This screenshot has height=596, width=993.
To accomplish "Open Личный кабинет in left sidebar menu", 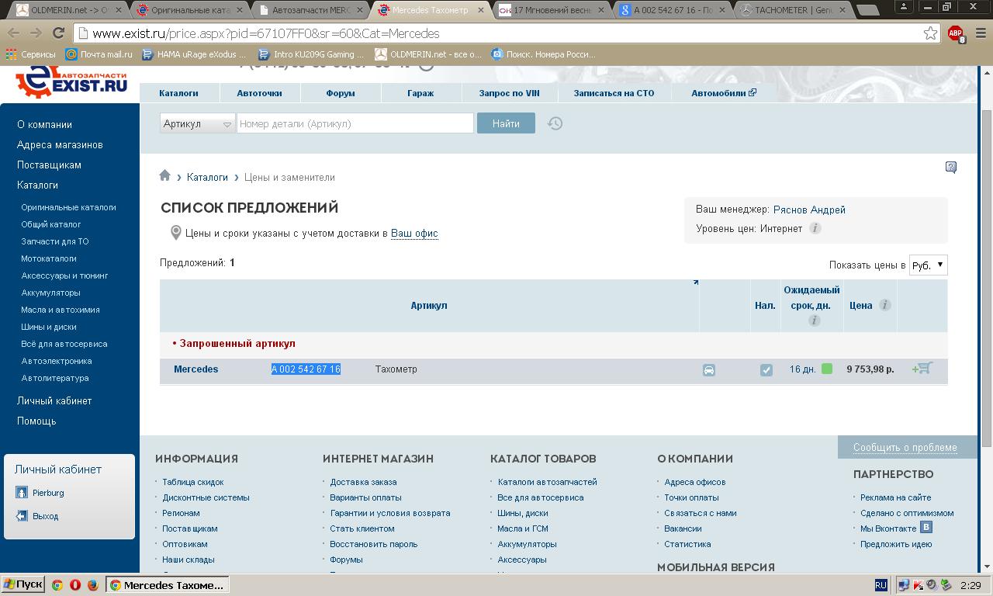I will pos(54,400).
